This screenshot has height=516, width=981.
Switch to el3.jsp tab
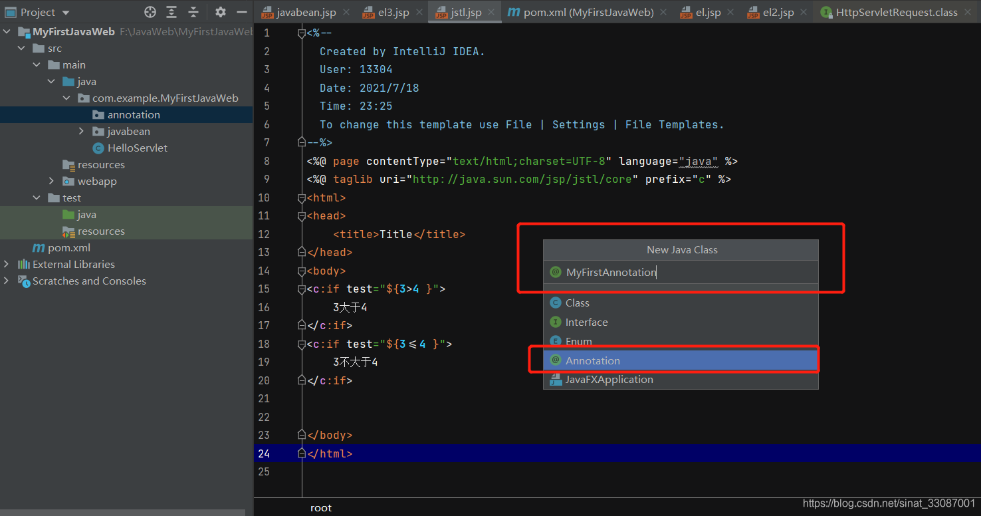(393, 12)
